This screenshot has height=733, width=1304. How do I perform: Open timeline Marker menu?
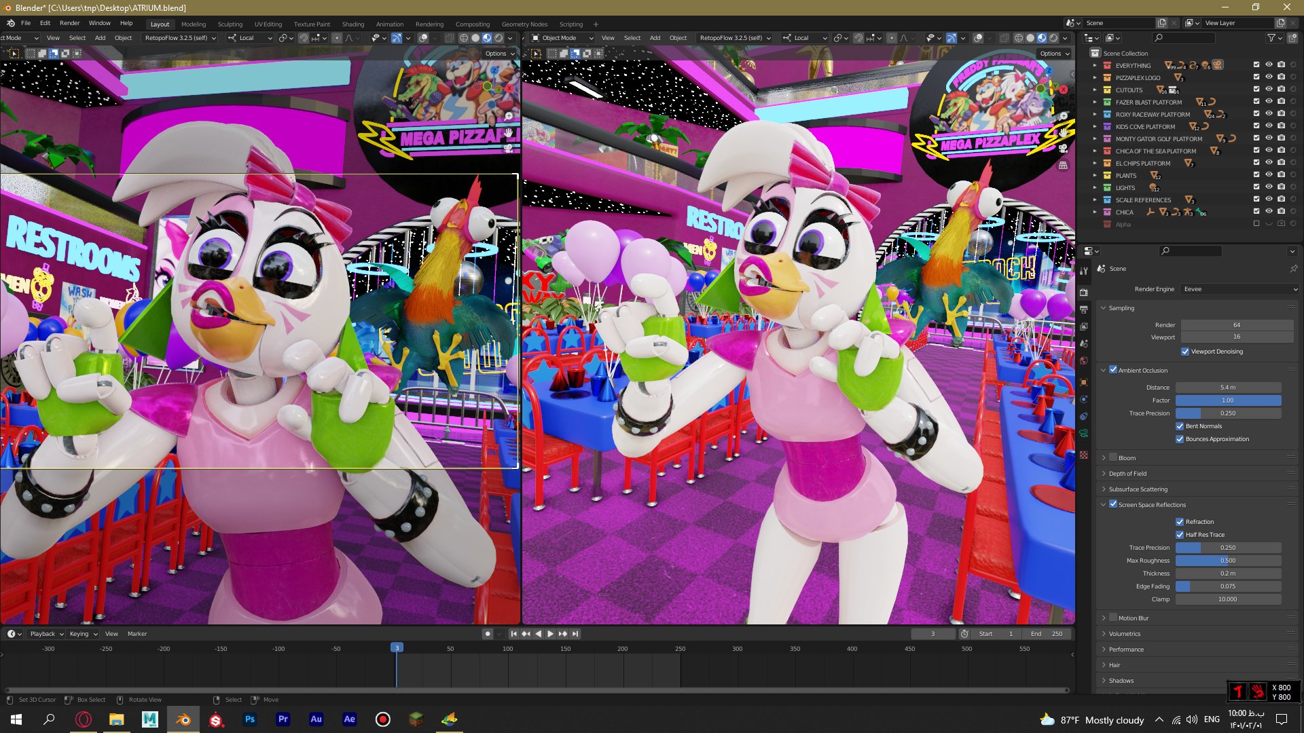click(x=137, y=634)
